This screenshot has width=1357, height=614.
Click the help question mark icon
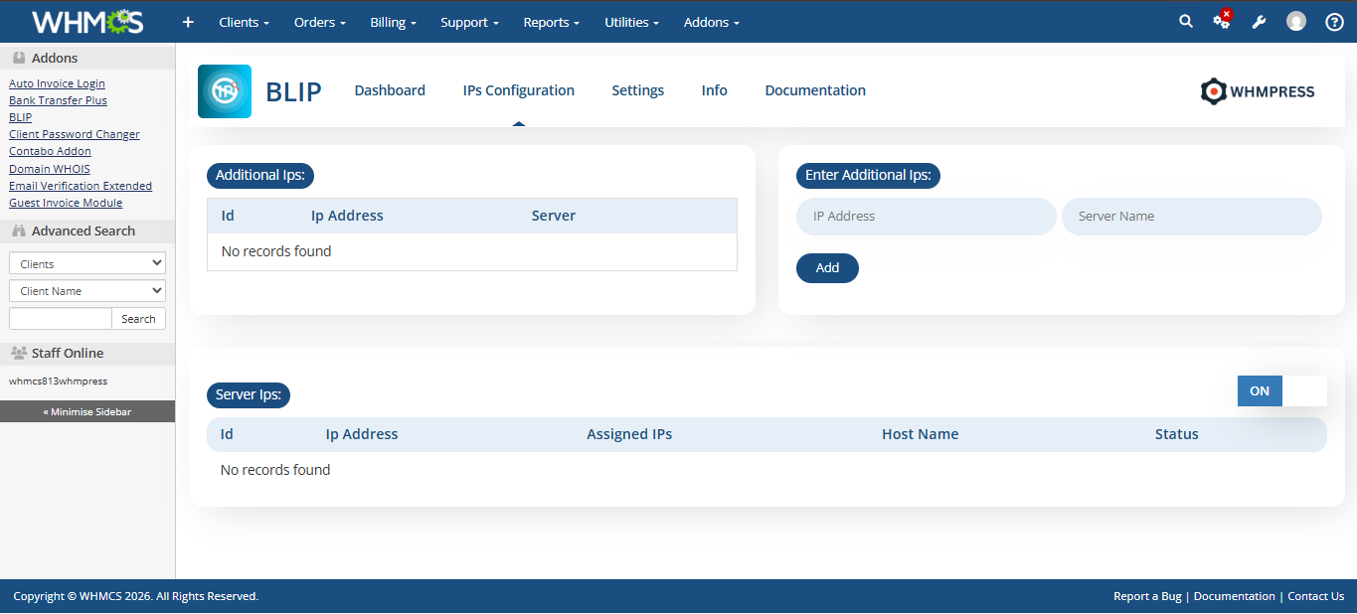[1334, 22]
